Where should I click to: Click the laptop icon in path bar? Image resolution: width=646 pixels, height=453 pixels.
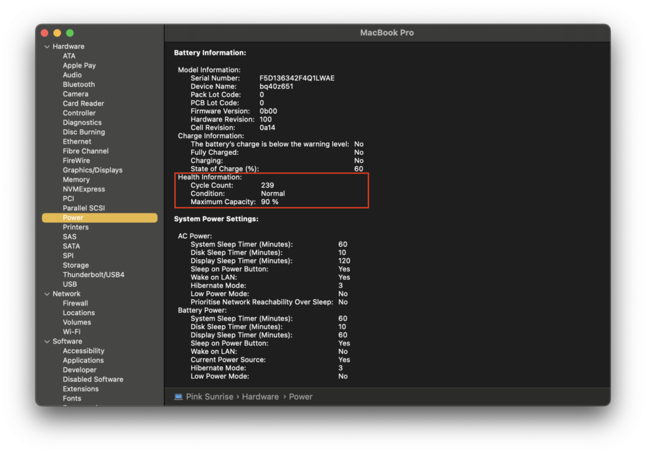[x=179, y=397]
